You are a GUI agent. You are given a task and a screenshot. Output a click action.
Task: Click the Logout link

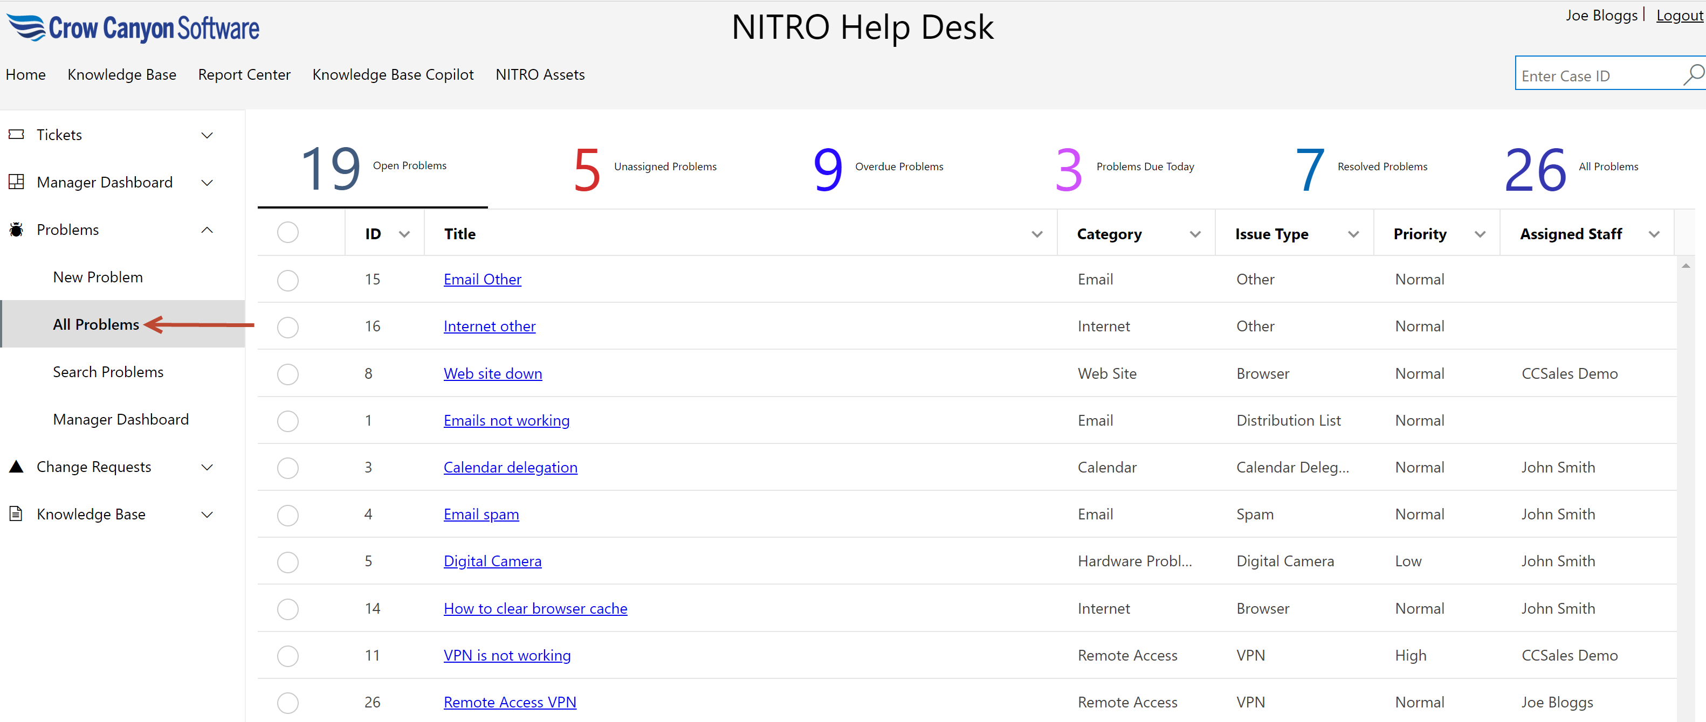(1679, 15)
